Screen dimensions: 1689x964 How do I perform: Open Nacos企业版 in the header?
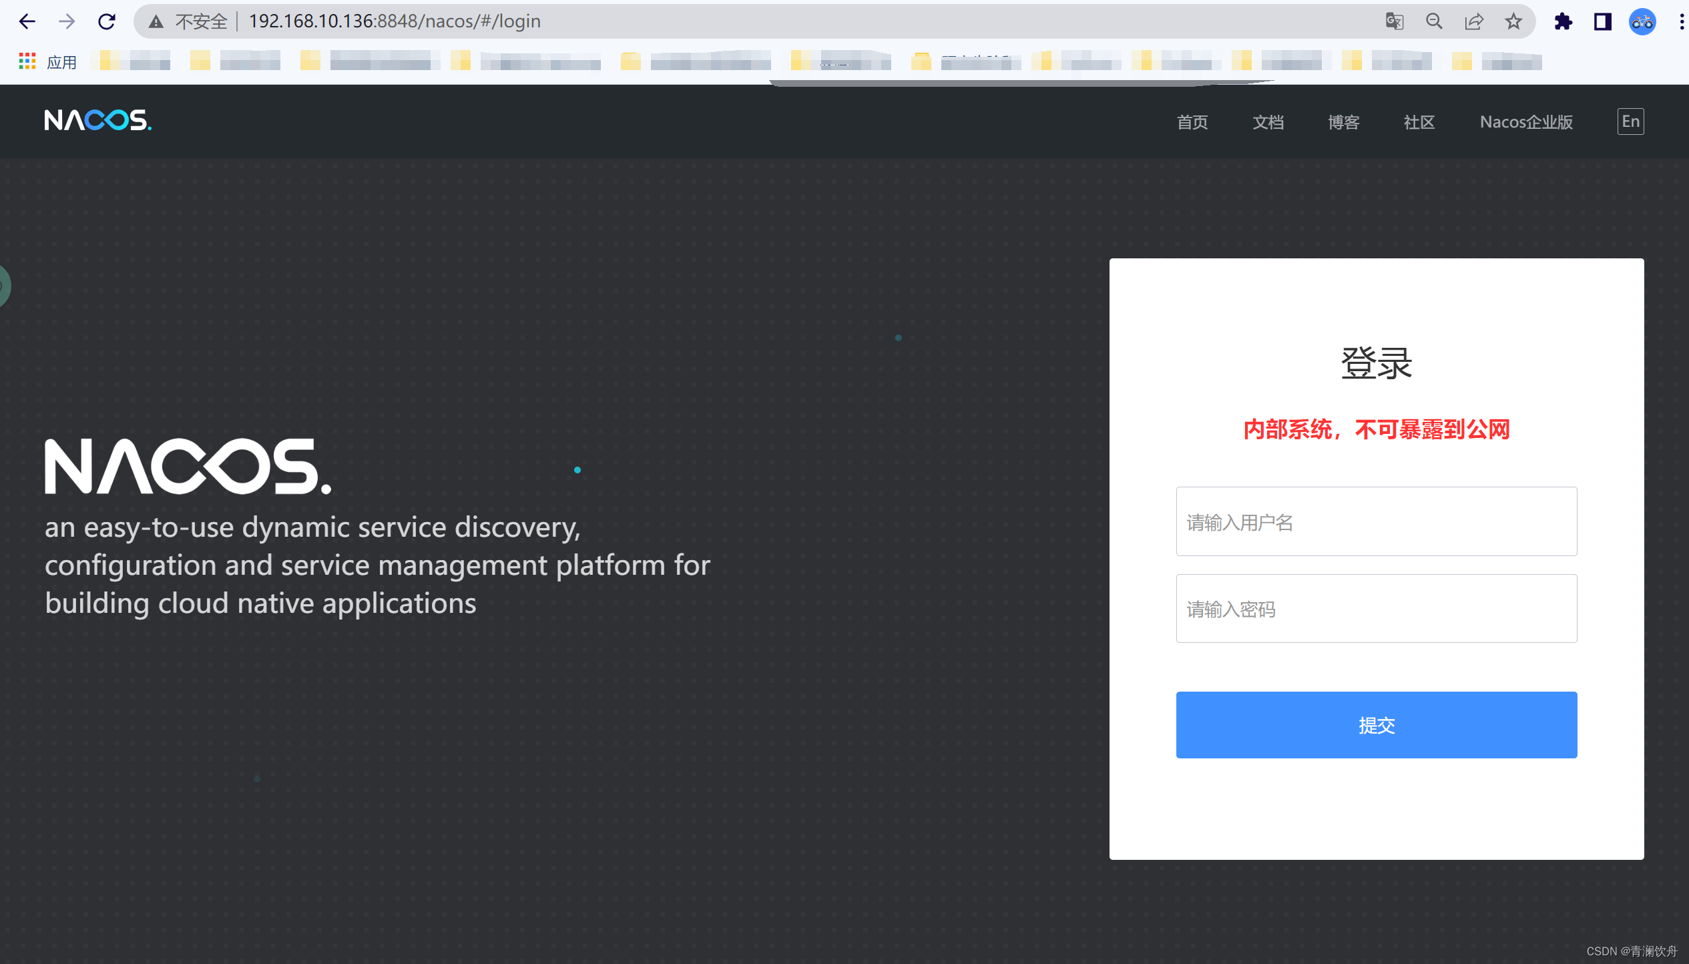click(x=1526, y=122)
